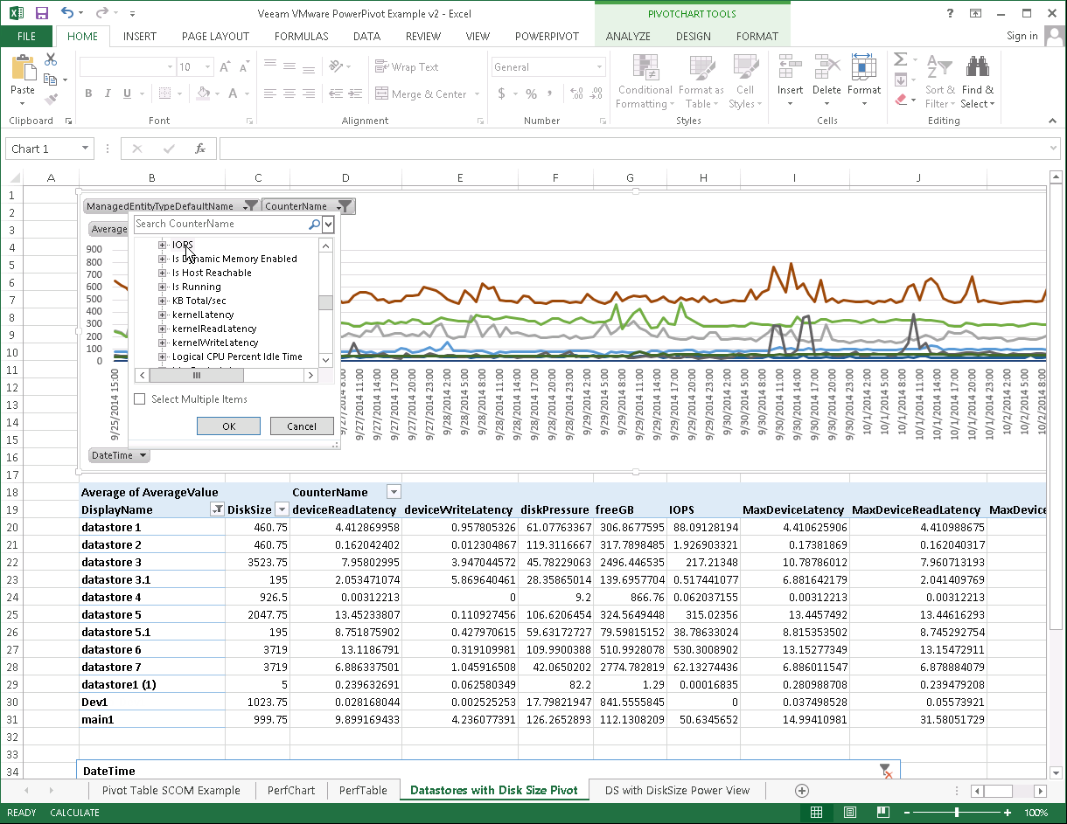Open Format as Table gallery

point(701,82)
